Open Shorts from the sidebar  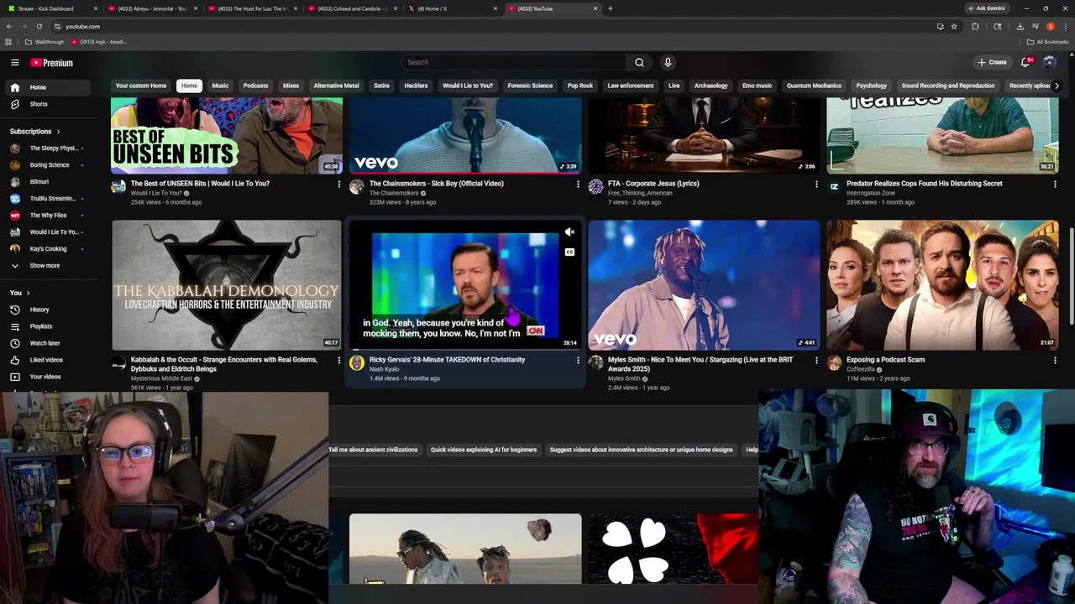[x=39, y=104]
